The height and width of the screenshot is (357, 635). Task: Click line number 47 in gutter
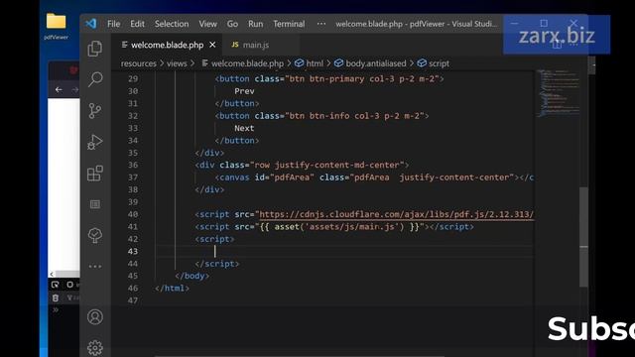coord(133,300)
